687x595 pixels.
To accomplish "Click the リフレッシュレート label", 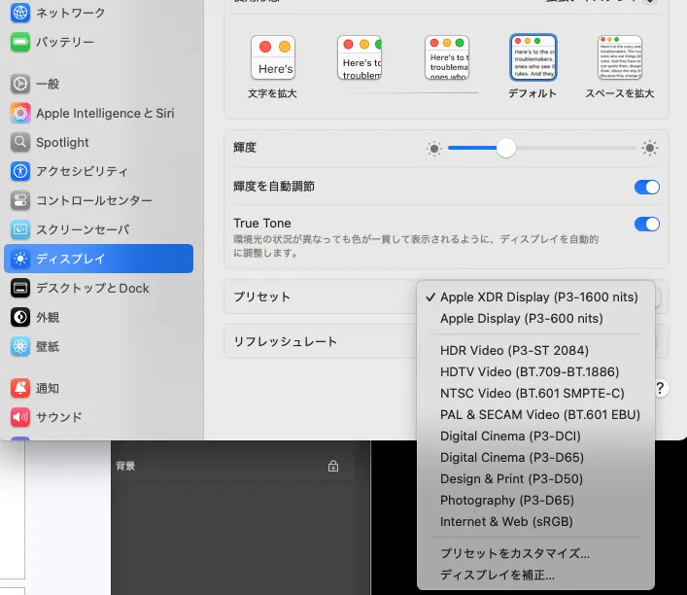I will pyautogui.click(x=286, y=341).
